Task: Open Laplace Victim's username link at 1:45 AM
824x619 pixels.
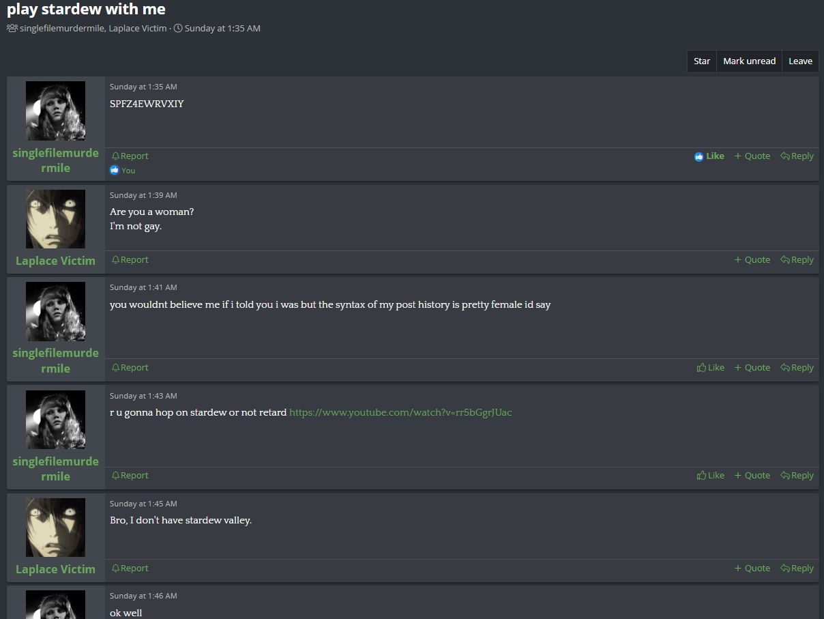Action: click(x=55, y=569)
